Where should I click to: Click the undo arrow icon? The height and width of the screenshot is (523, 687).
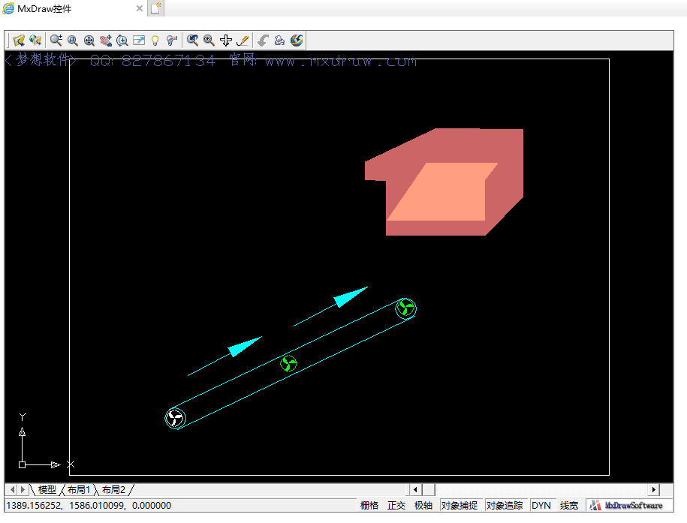pyautogui.click(x=262, y=41)
